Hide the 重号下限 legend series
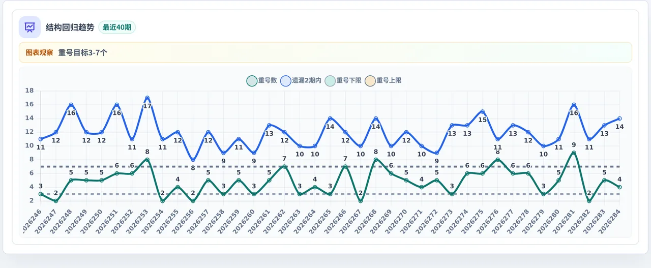 (343, 80)
